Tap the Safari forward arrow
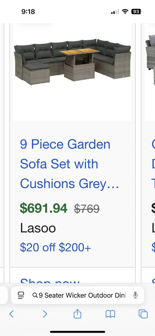This screenshot has height=336, width=155. (45, 314)
